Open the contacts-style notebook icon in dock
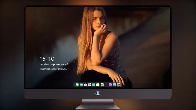Image resolution: width=196 pixels, height=110 pixels. 90,85
